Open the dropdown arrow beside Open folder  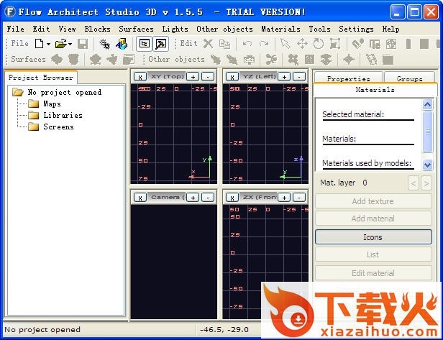71,44
